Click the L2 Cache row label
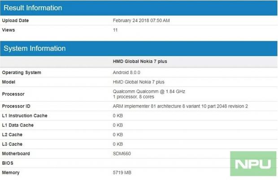Viewport: 278px width, 180px height. [12, 135]
